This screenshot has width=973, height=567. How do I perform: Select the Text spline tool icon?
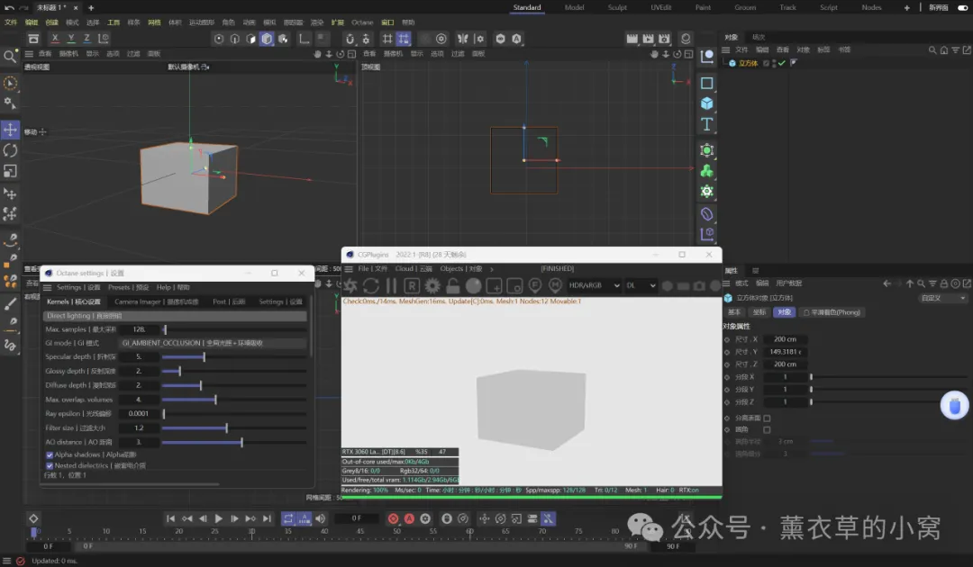click(x=707, y=124)
